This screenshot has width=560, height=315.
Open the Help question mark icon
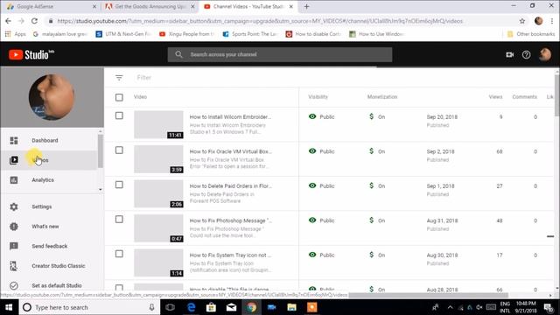pyautogui.click(x=526, y=54)
